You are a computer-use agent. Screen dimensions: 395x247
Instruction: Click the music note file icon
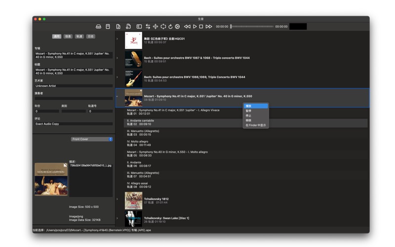tap(128, 27)
